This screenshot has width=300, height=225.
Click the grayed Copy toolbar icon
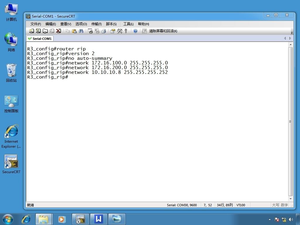click(67, 31)
